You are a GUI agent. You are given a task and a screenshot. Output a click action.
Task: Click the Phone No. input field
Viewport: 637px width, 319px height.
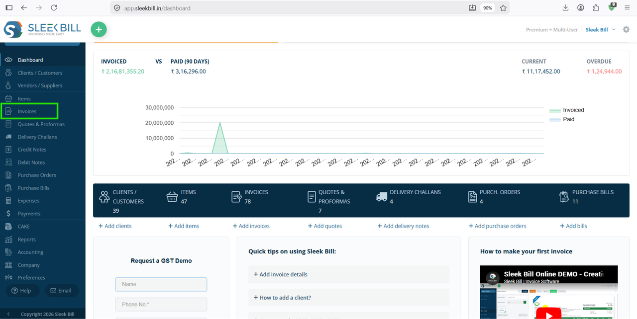pos(161,305)
